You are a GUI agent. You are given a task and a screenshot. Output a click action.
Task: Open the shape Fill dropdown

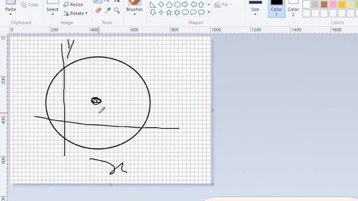pyautogui.click(x=223, y=4)
